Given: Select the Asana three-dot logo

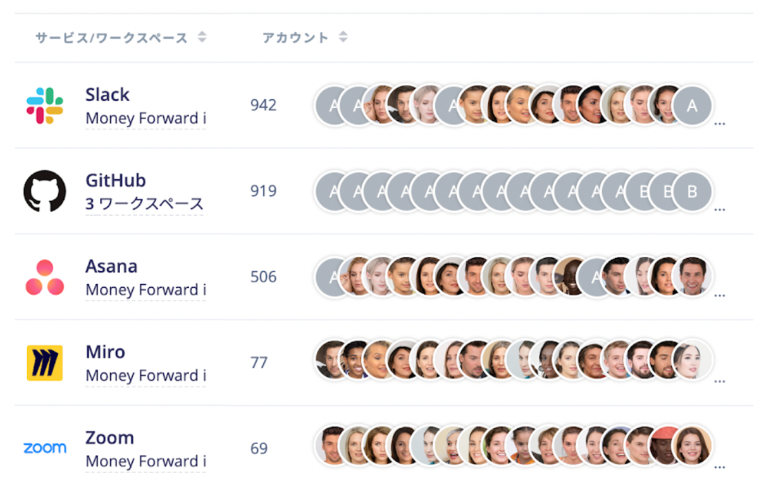Looking at the screenshot, I should coord(44,278).
